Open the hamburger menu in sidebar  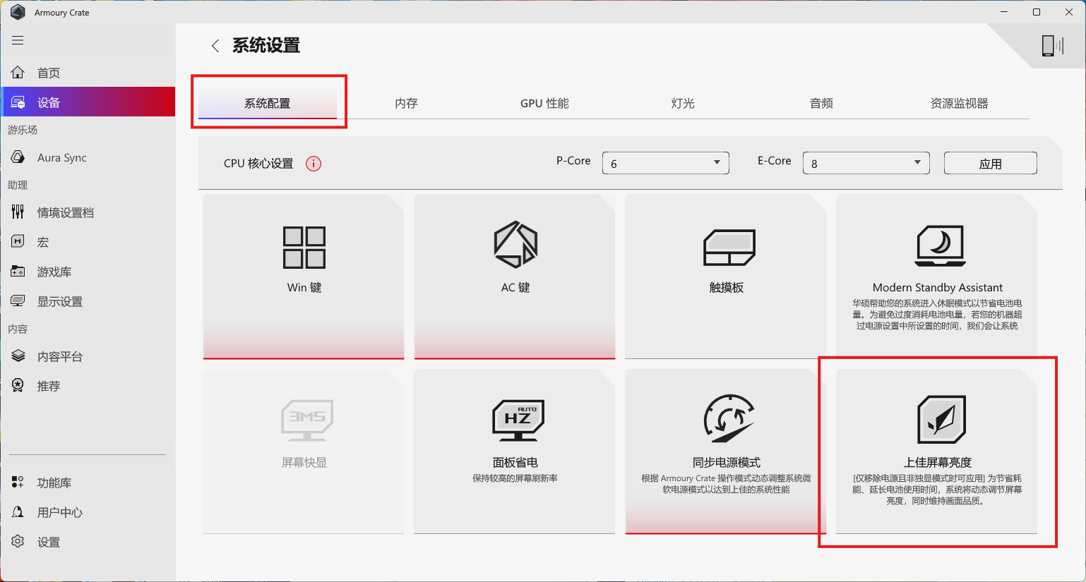tap(18, 40)
